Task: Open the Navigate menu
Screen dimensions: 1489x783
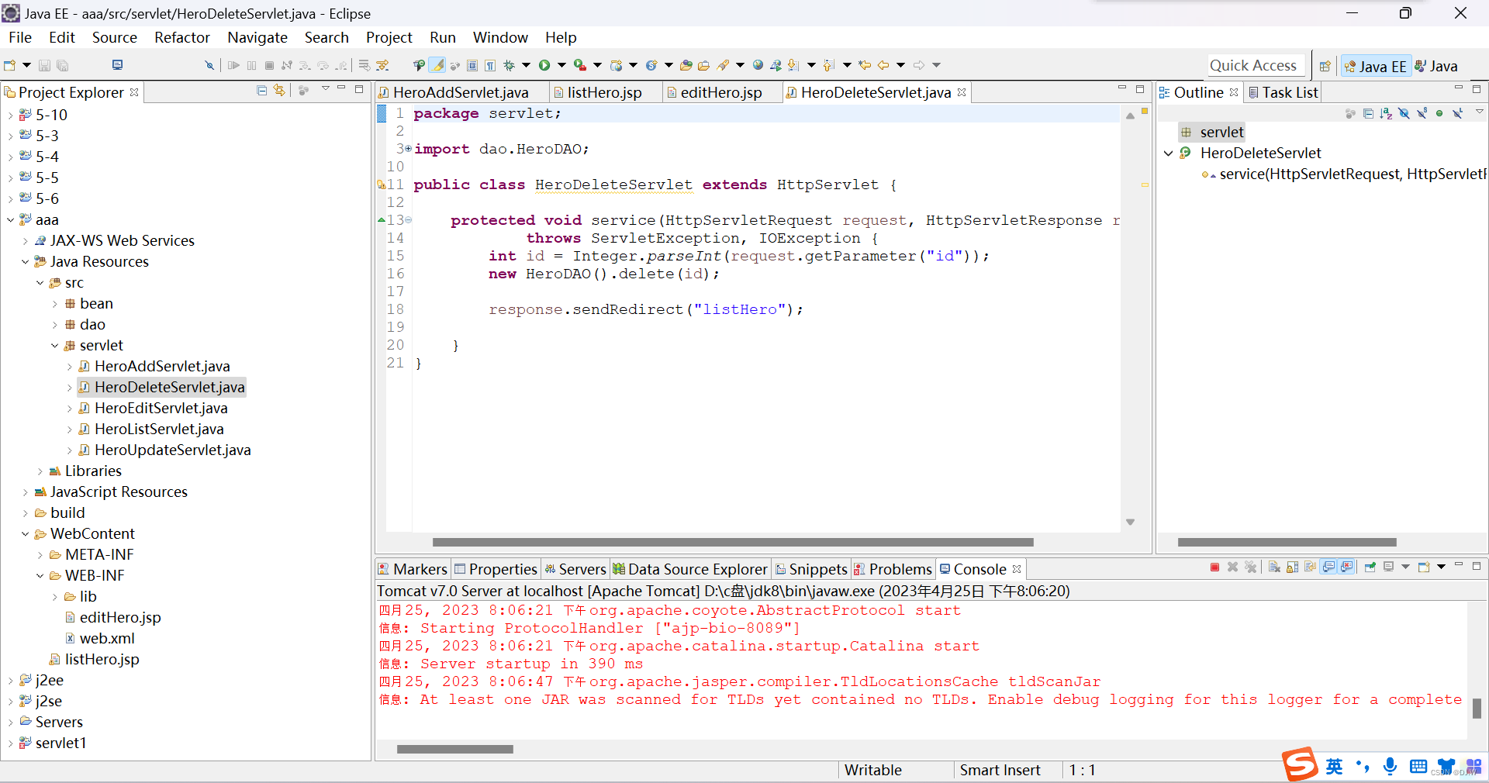Action: point(257,37)
